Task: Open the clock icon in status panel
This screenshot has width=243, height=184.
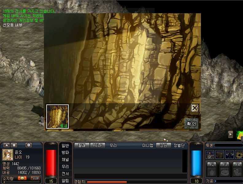Action: tap(29, 145)
